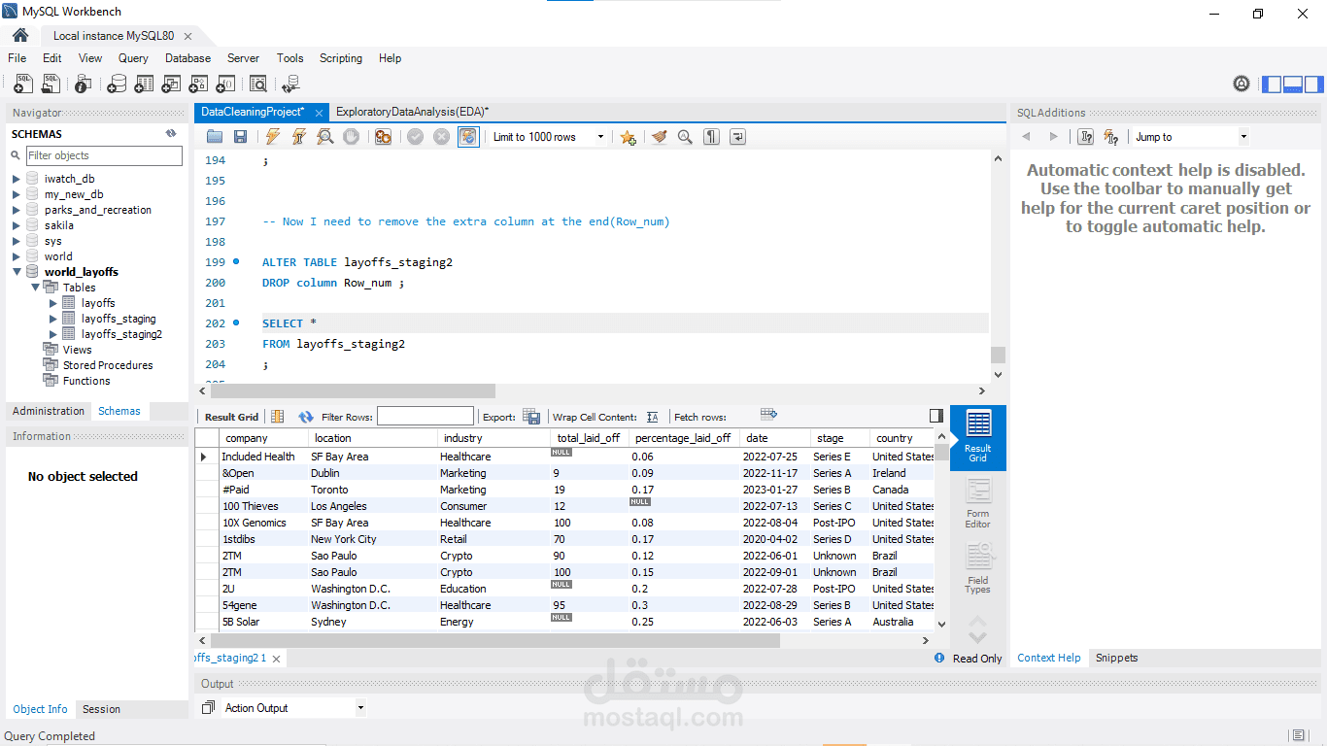Image resolution: width=1327 pixels, height=746 pixels.
Task: Toggle the paragraph invisible characters icon
Action: tap(710, 136)
